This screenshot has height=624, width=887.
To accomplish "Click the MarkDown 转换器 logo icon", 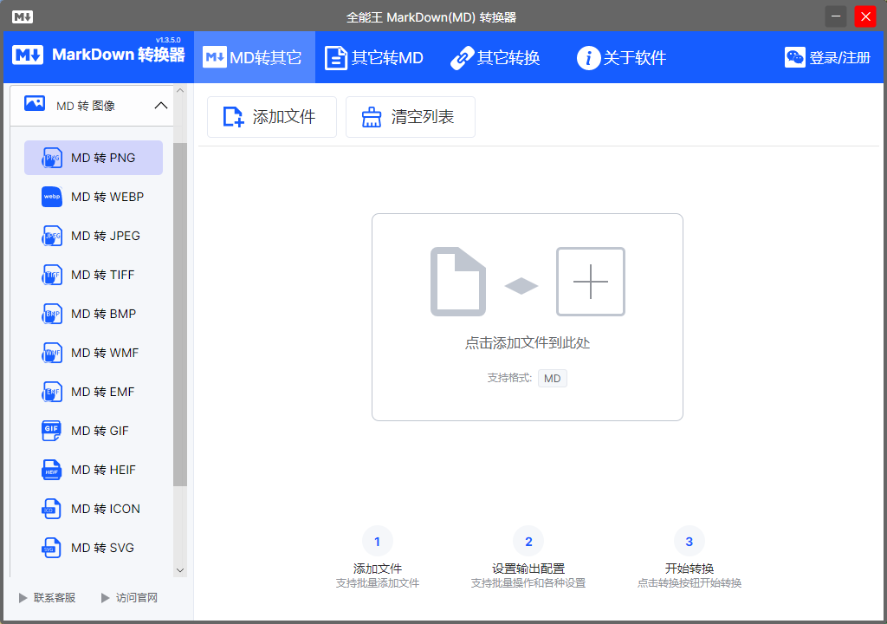I will (28, 55).
